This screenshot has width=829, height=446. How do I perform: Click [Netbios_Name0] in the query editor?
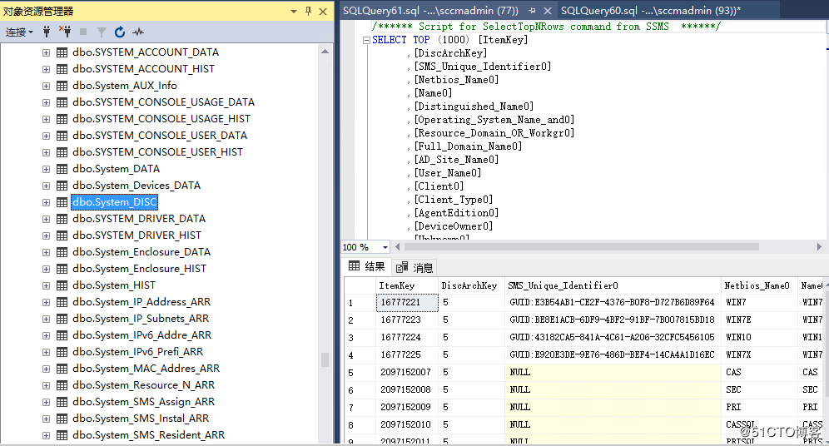tap(456, 80)
